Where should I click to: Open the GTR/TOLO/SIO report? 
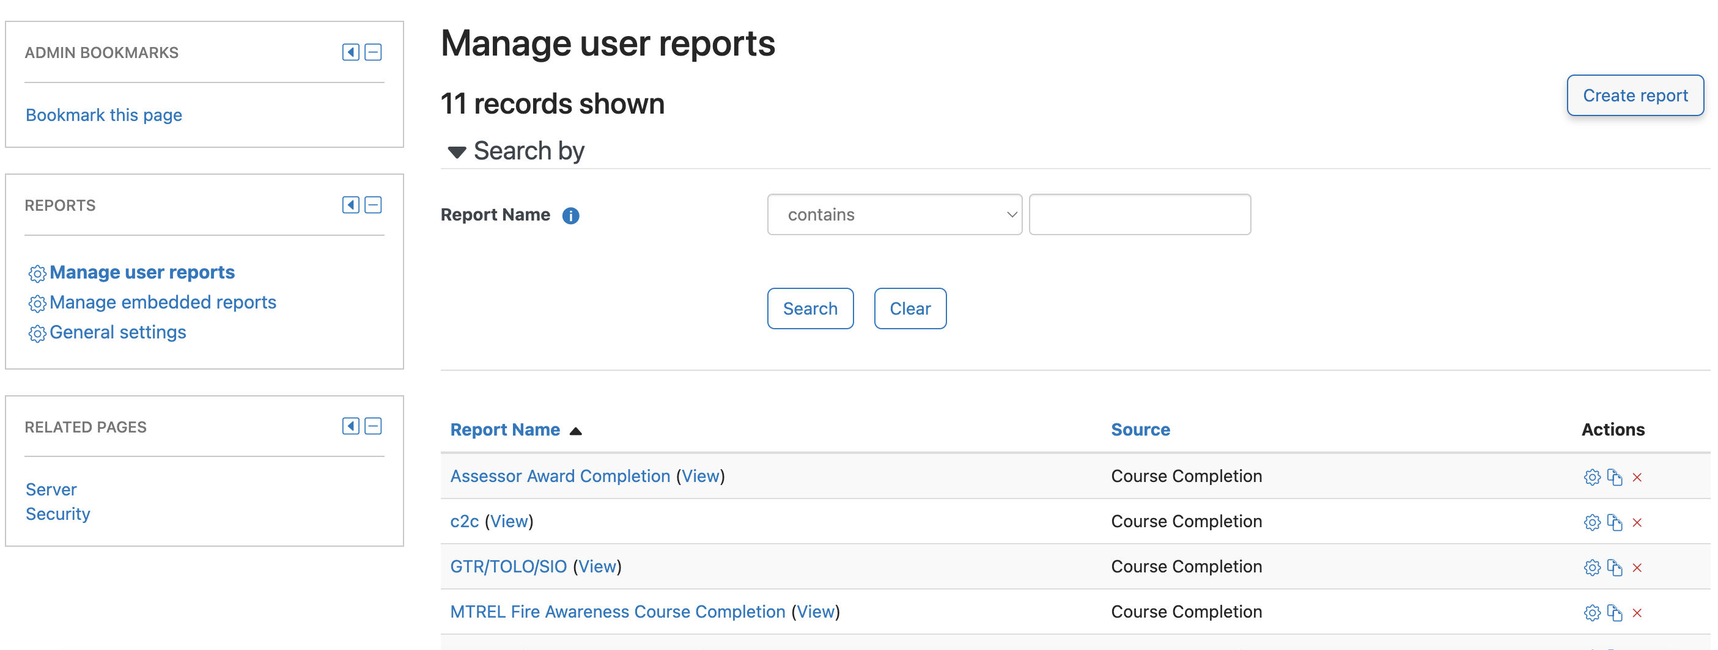click(508, 567)
